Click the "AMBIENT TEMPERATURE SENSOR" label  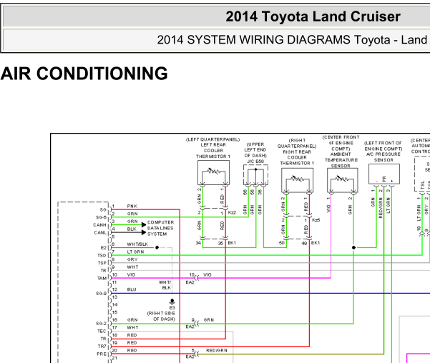[341, 160]
